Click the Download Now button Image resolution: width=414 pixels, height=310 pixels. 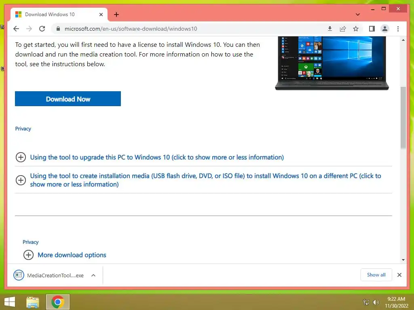68,99
